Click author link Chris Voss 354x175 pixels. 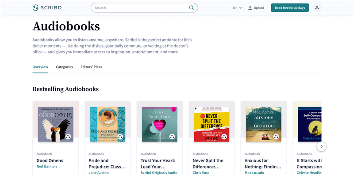(200, 173)
